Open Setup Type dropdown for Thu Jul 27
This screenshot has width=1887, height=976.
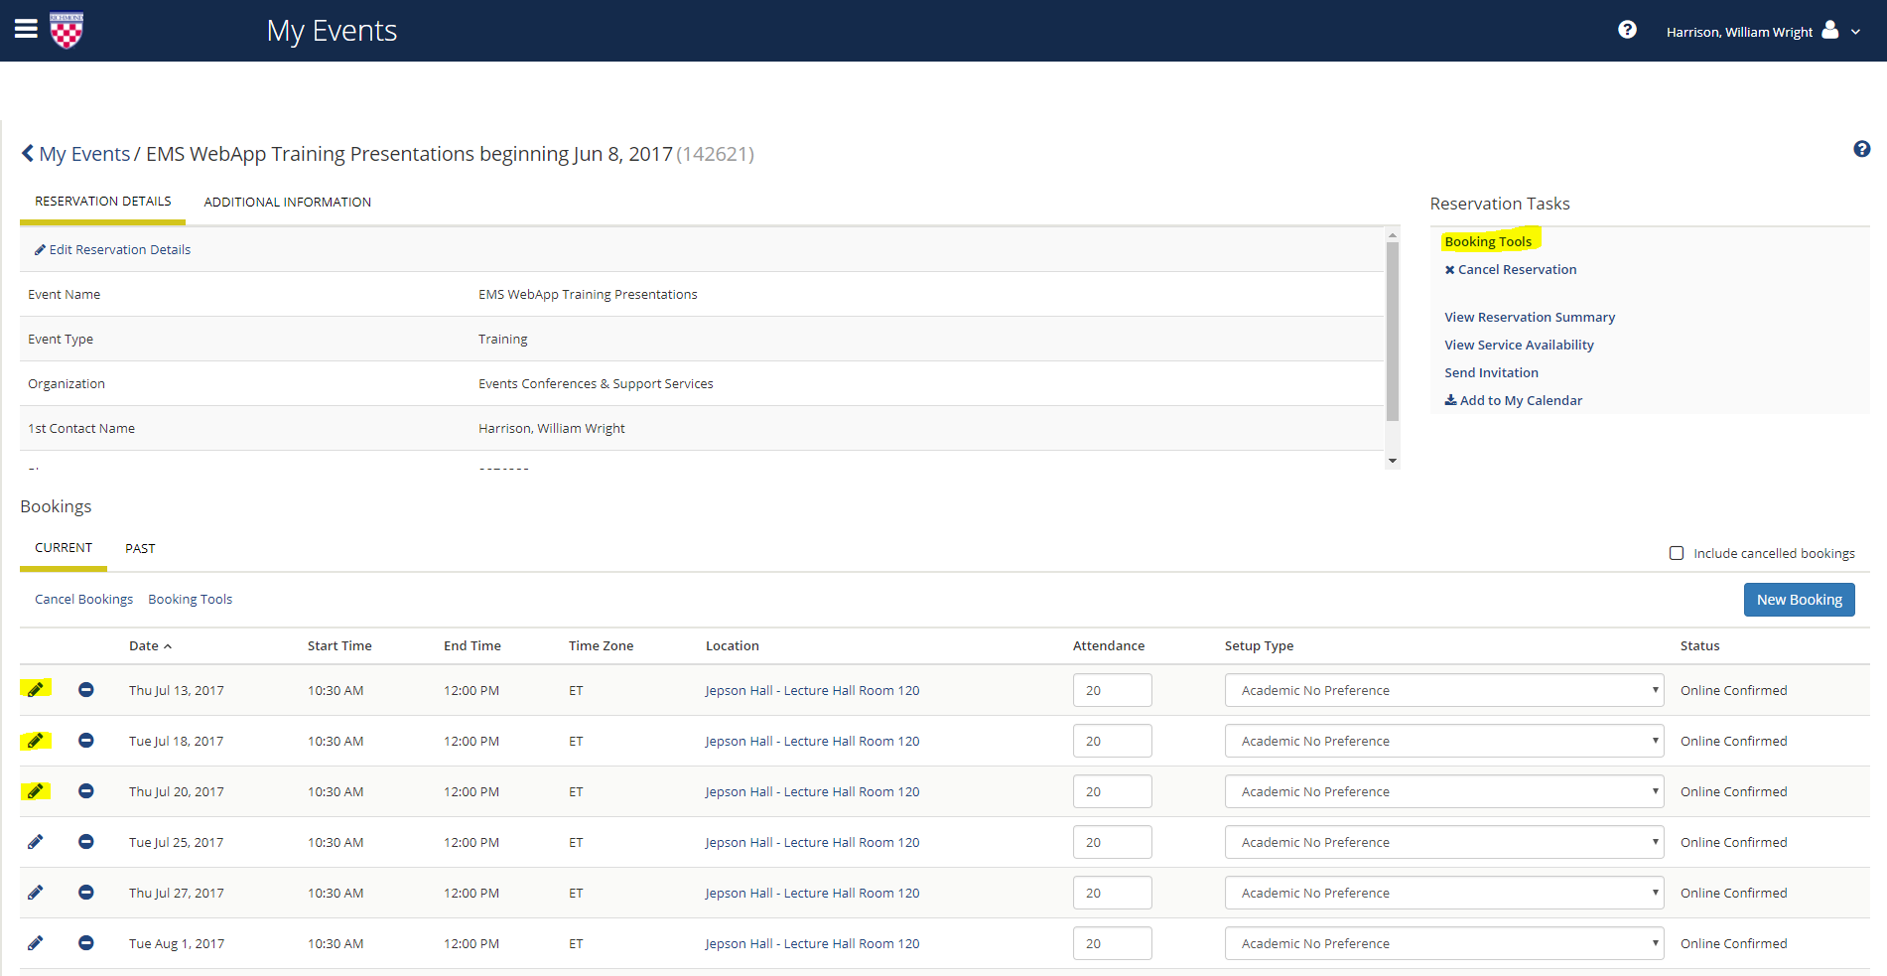pyautogui.click(x=1444, y=893)
